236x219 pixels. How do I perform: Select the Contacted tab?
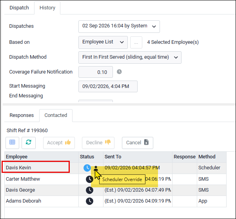tap(56, 115)
